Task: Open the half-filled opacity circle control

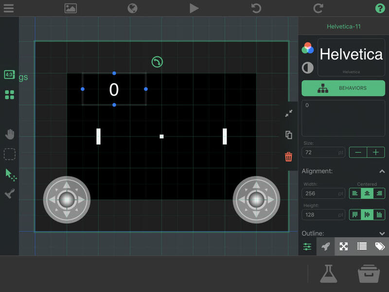Action: pos(308,68)
